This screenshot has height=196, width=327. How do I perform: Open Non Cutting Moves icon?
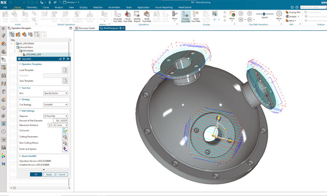coord(65,142)
